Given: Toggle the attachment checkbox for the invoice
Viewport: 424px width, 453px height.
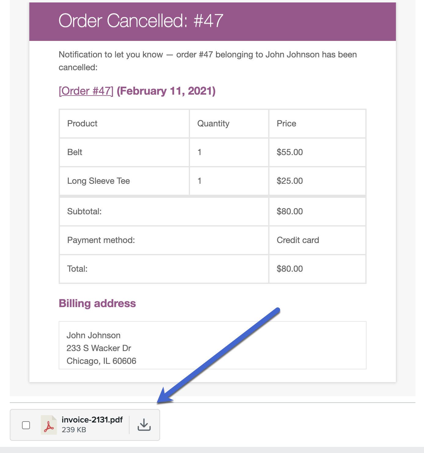Looking at the screenshot, I should (26, 425).
